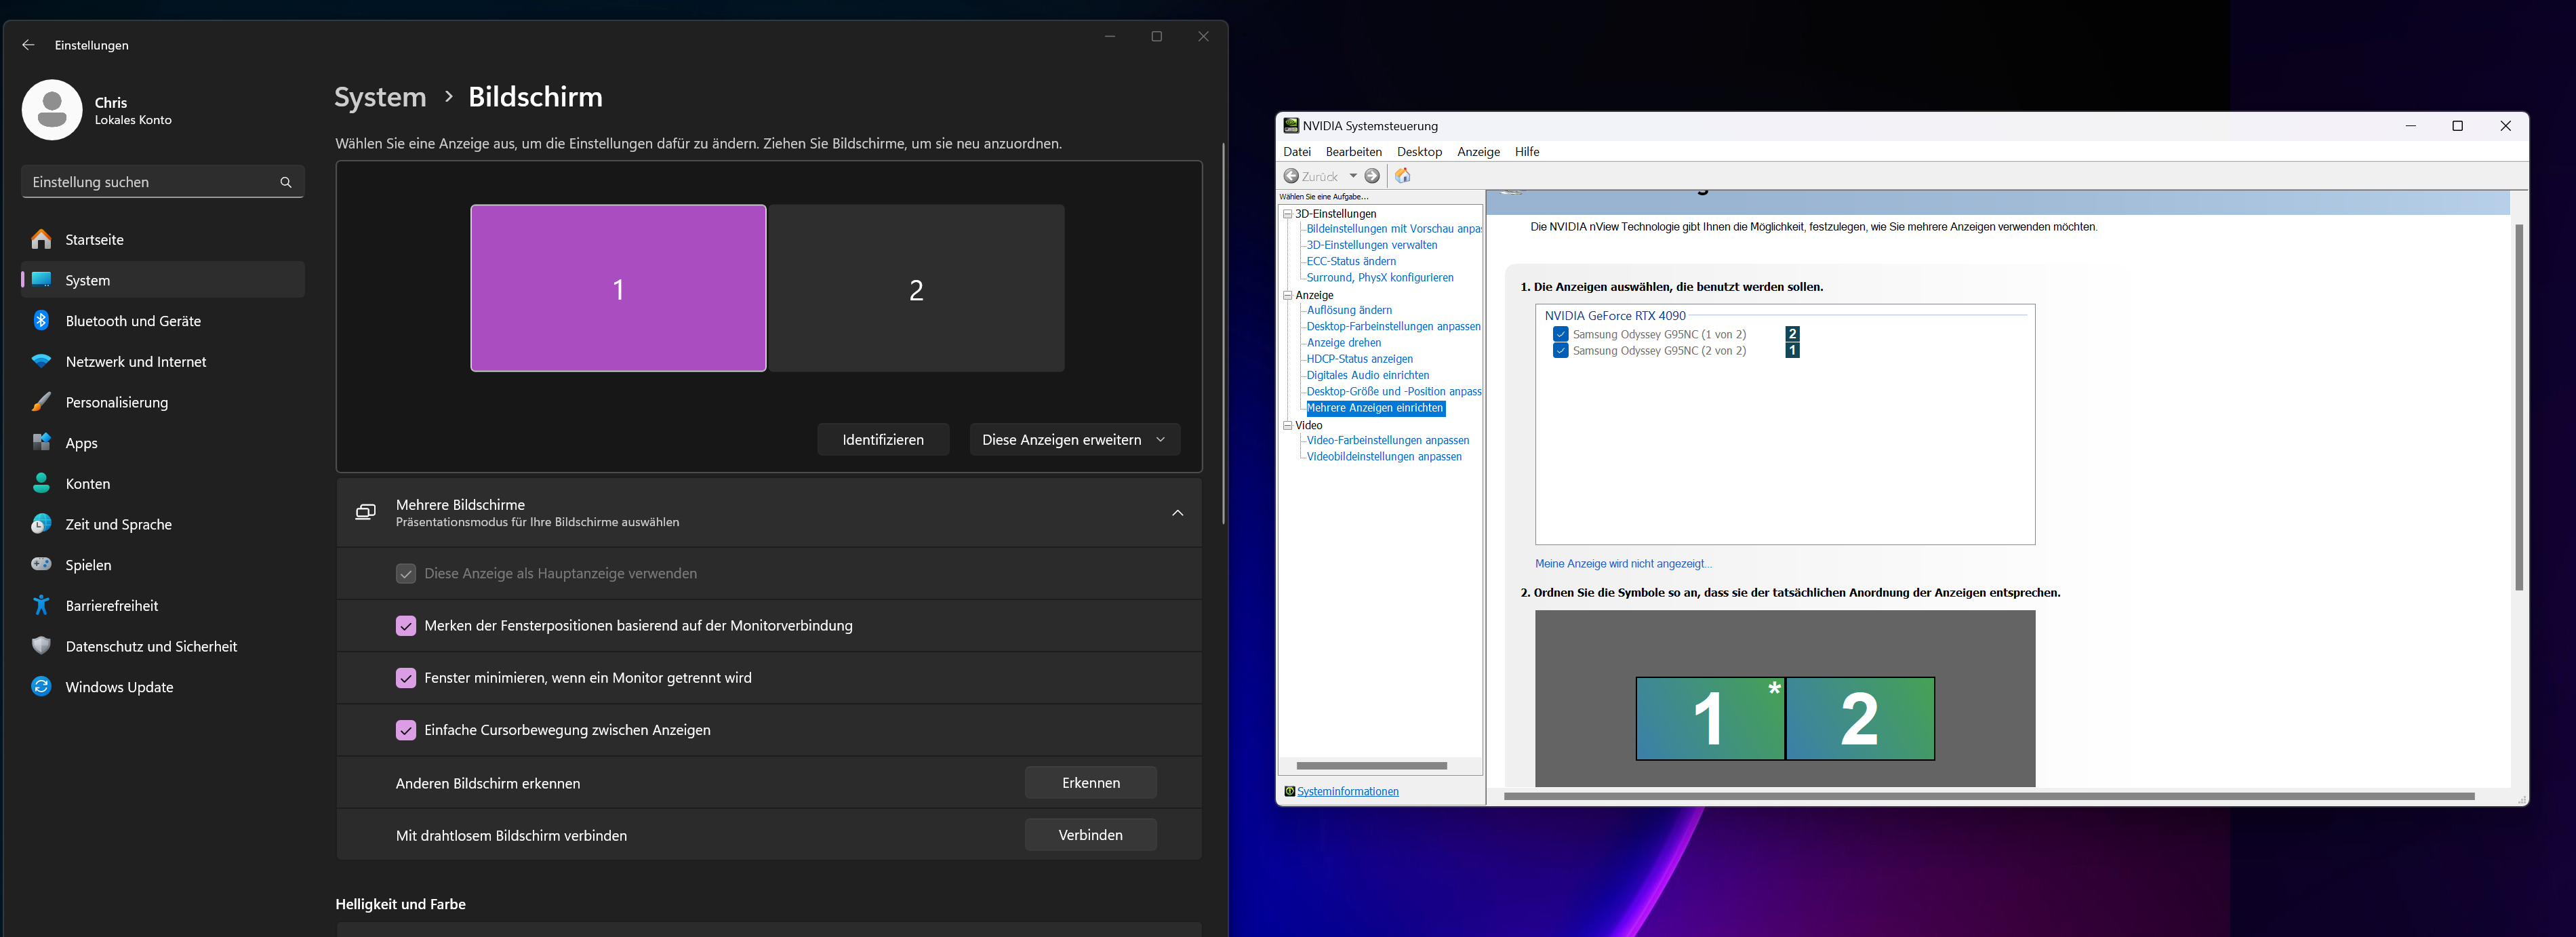The image size is (2576, 937).
Task: Collapse the Mehrere Bildschirme section chevron
Action: pos(1177,513)
